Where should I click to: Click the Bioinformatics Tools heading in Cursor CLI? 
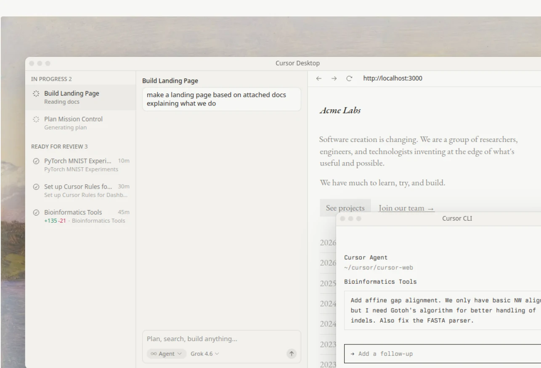380,281
